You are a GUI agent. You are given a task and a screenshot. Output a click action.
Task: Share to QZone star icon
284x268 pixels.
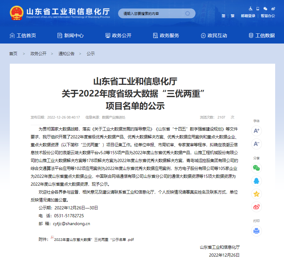pyautogui.click(x=257, y=194)
